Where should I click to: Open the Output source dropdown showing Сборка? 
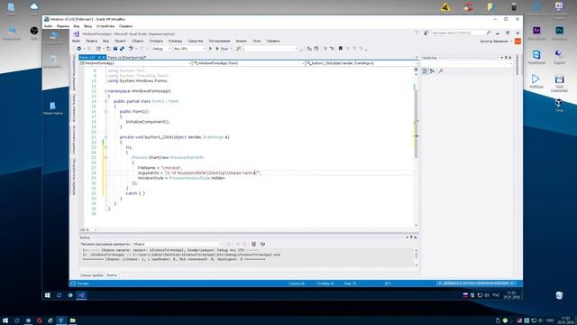[177, 244]
